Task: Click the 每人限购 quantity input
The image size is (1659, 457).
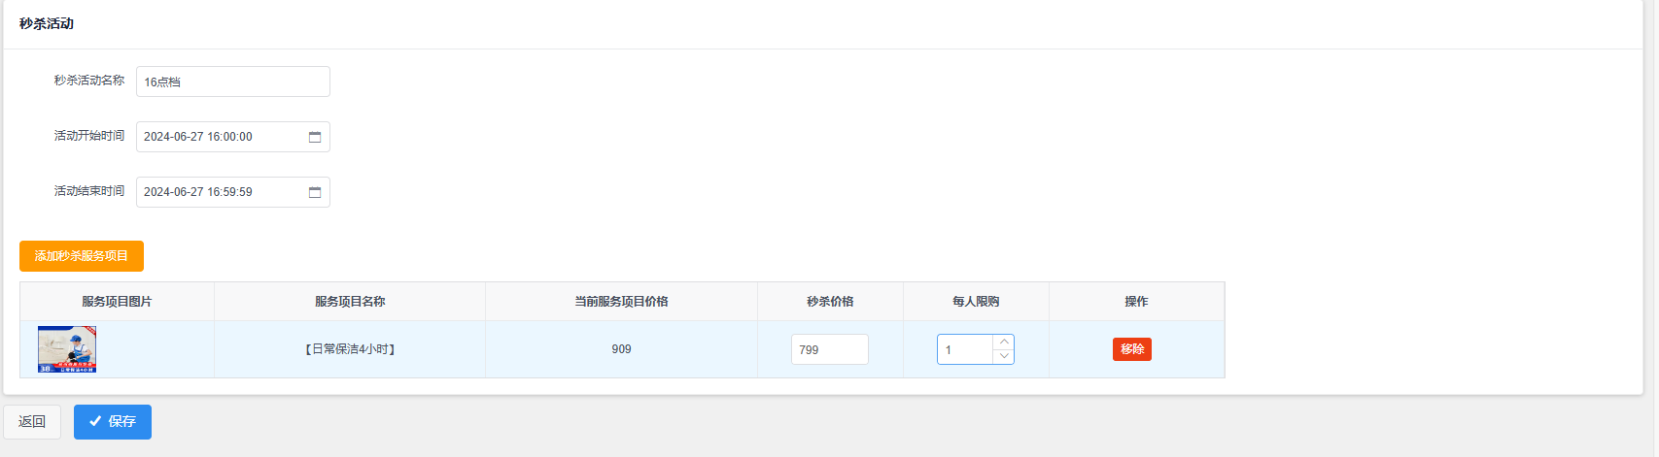Action: tap(964, 349)
